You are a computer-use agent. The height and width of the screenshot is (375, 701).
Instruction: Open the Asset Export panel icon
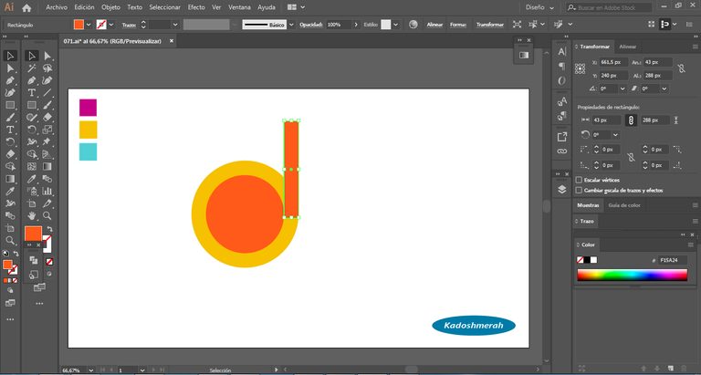(x=562, y=137)
